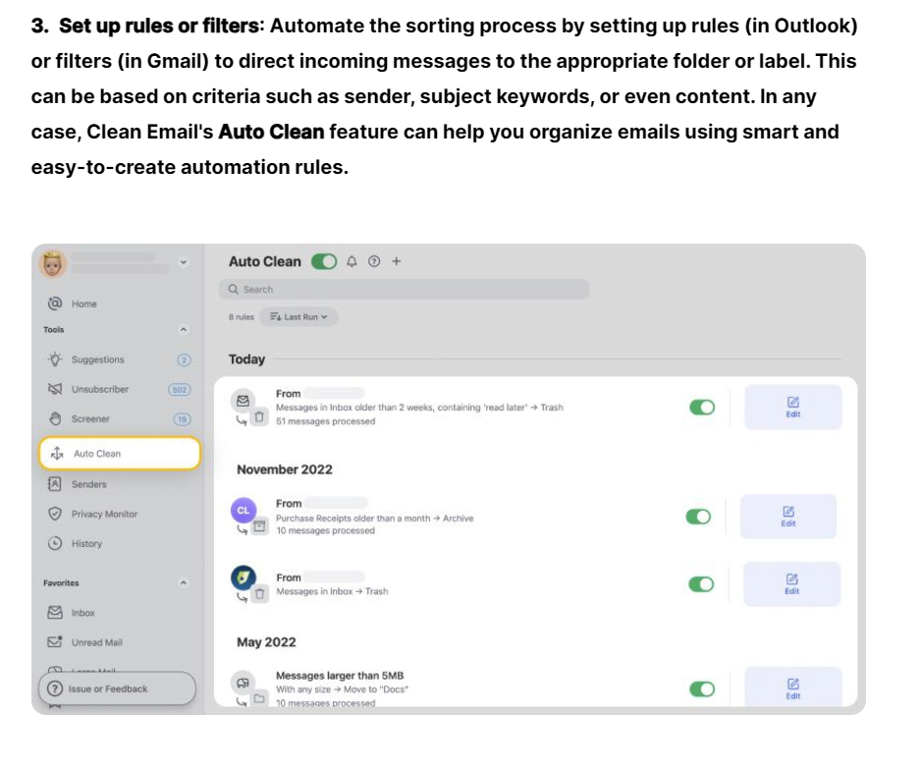Open Unread Mail under Favorites
This screenshot has width=921, height=771.
pos(97,643)
